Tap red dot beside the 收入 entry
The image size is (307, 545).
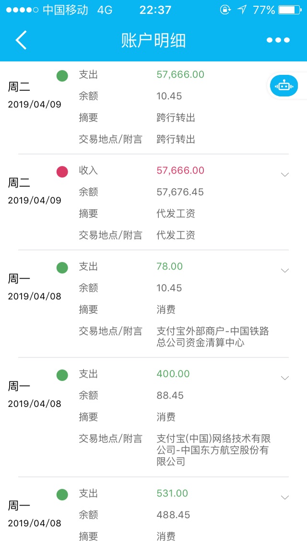[x=62, y=171]
